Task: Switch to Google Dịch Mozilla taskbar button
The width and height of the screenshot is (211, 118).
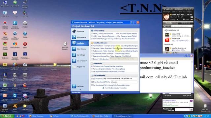Action: 102,116
